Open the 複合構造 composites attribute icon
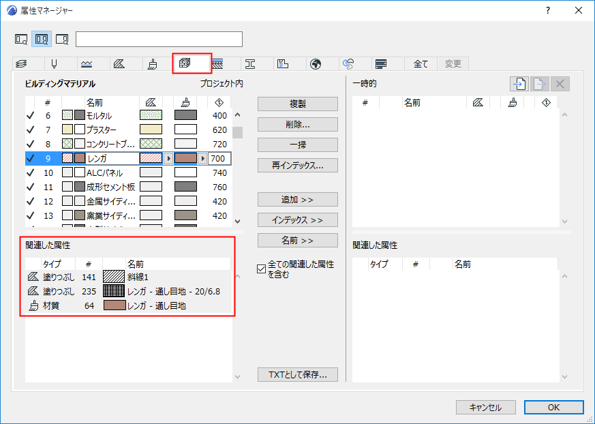The width and height of the screenshot is (595, 424). [x=218, y=63]
